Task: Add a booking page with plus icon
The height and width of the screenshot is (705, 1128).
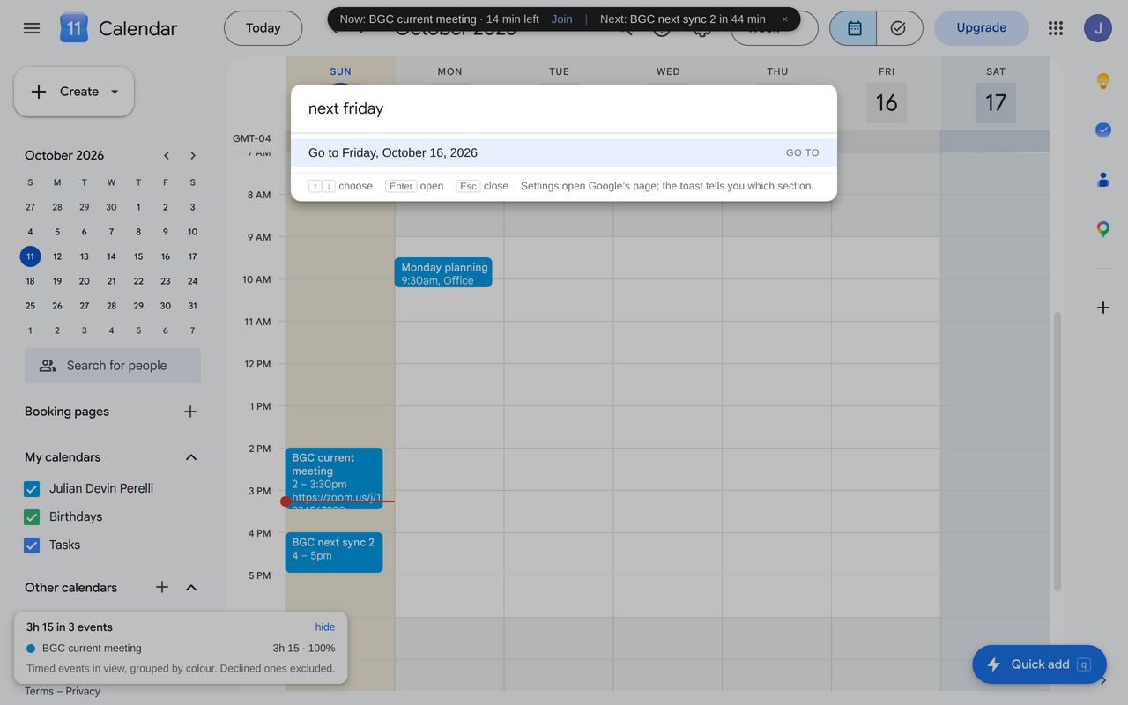Action: click(x=190, y=412)
